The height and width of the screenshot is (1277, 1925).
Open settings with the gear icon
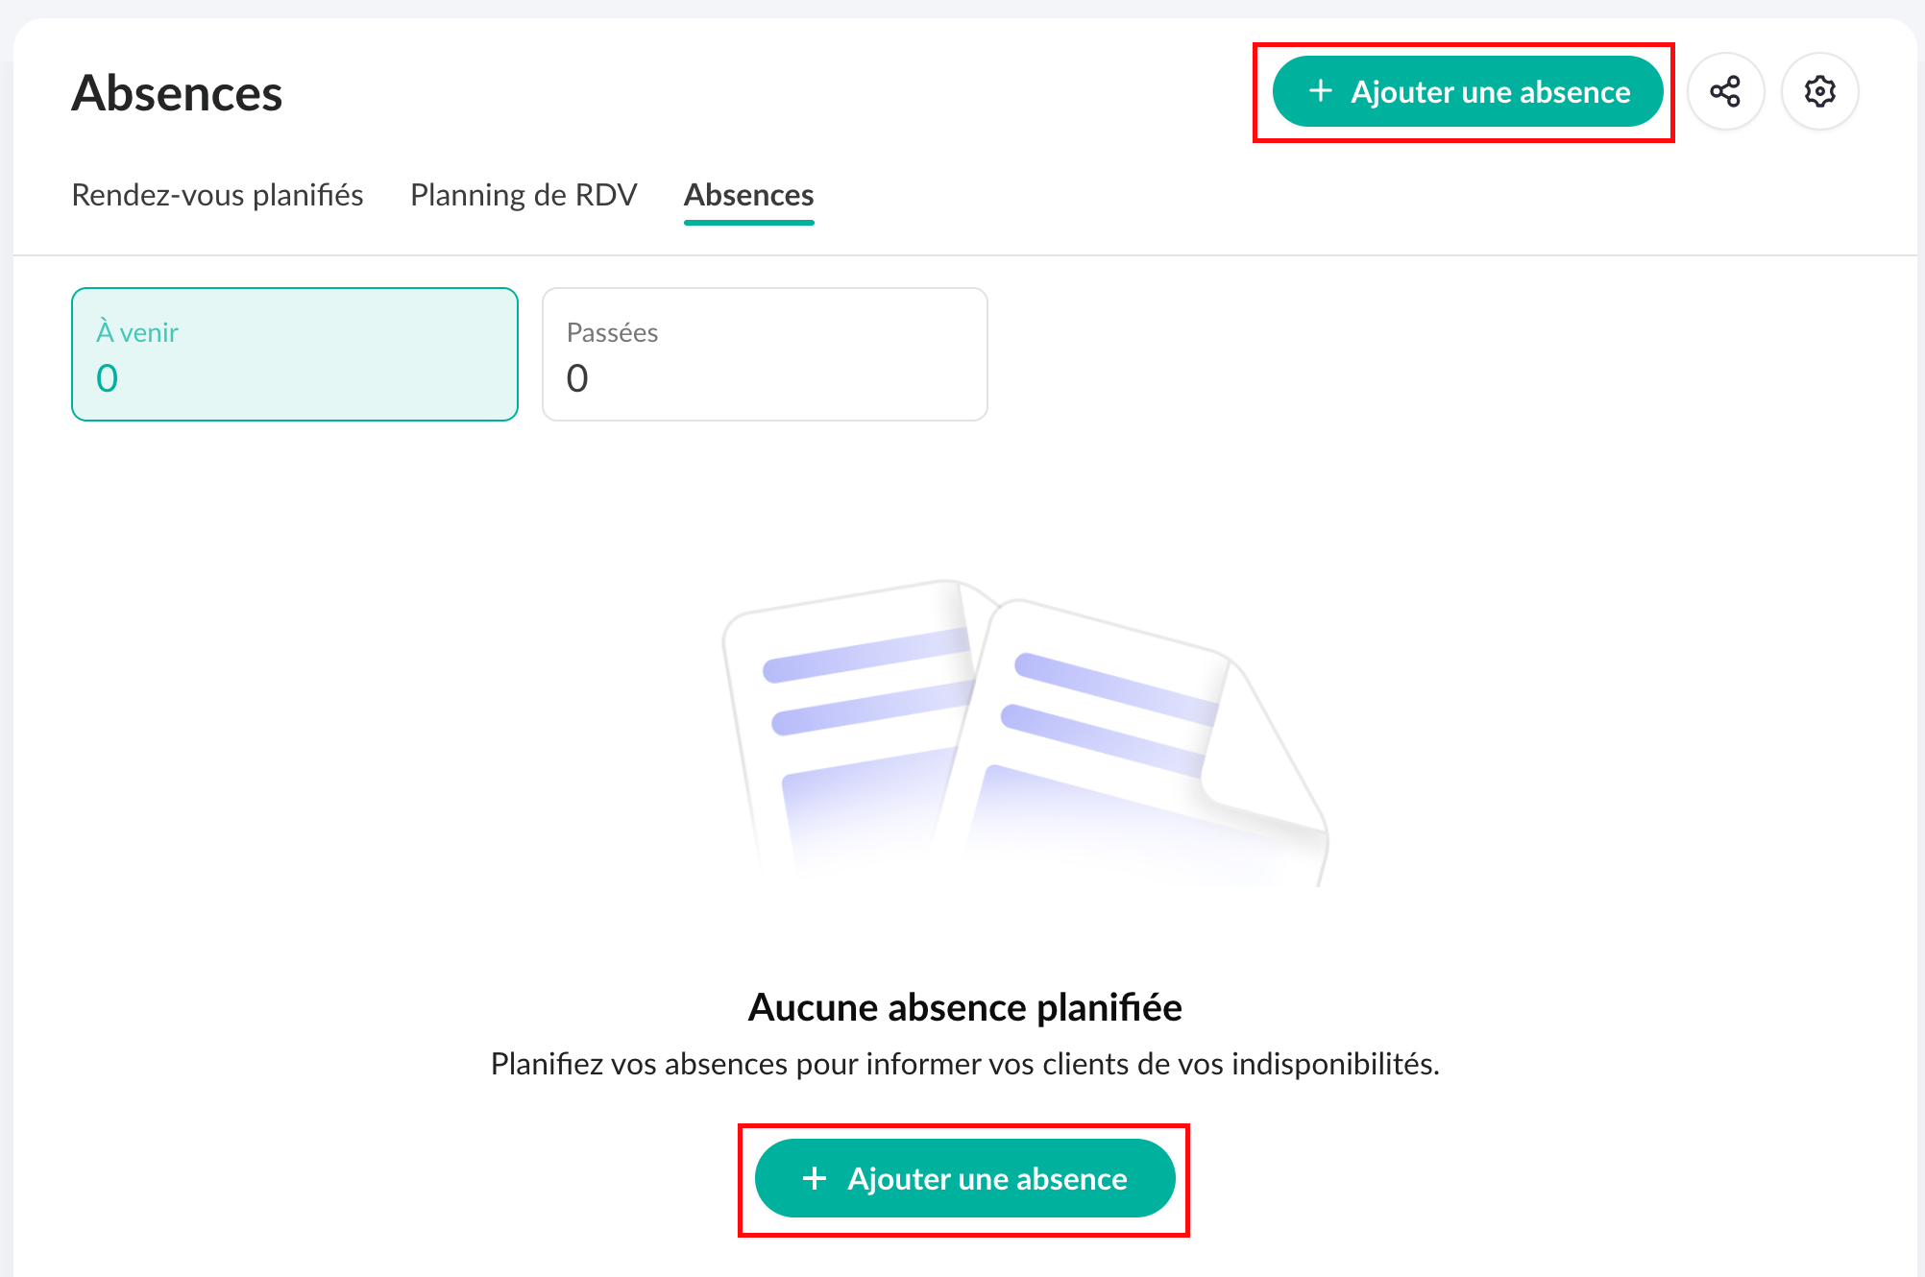1819,92
